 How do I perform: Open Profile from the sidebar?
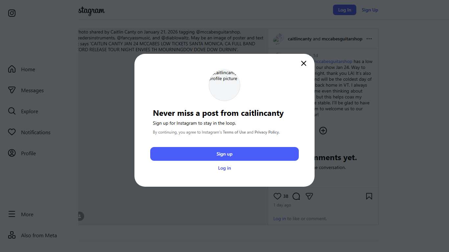coord(28,154)
